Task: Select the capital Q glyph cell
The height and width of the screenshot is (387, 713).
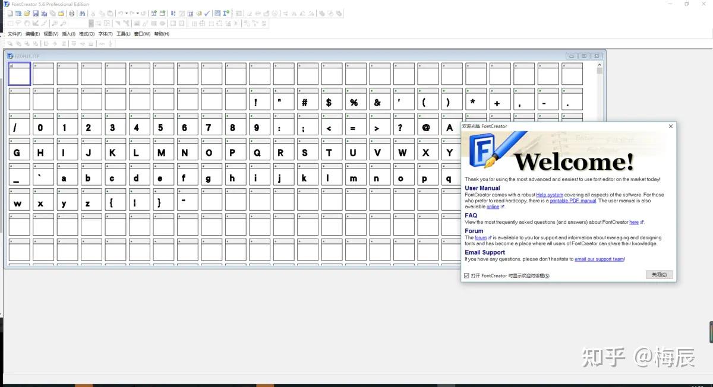Action: coord(260,150)
